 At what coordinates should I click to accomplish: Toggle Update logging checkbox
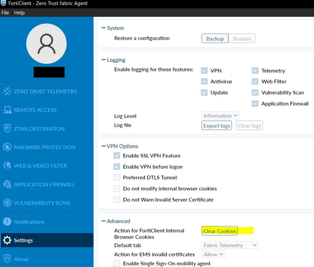point(204,93)
